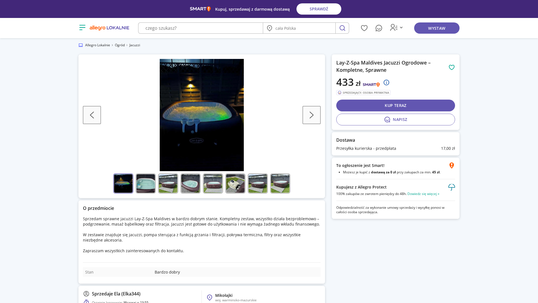
Task: Select first thumbnail, illuminated jacuzzi at night
Action: (x=123, y=183)
